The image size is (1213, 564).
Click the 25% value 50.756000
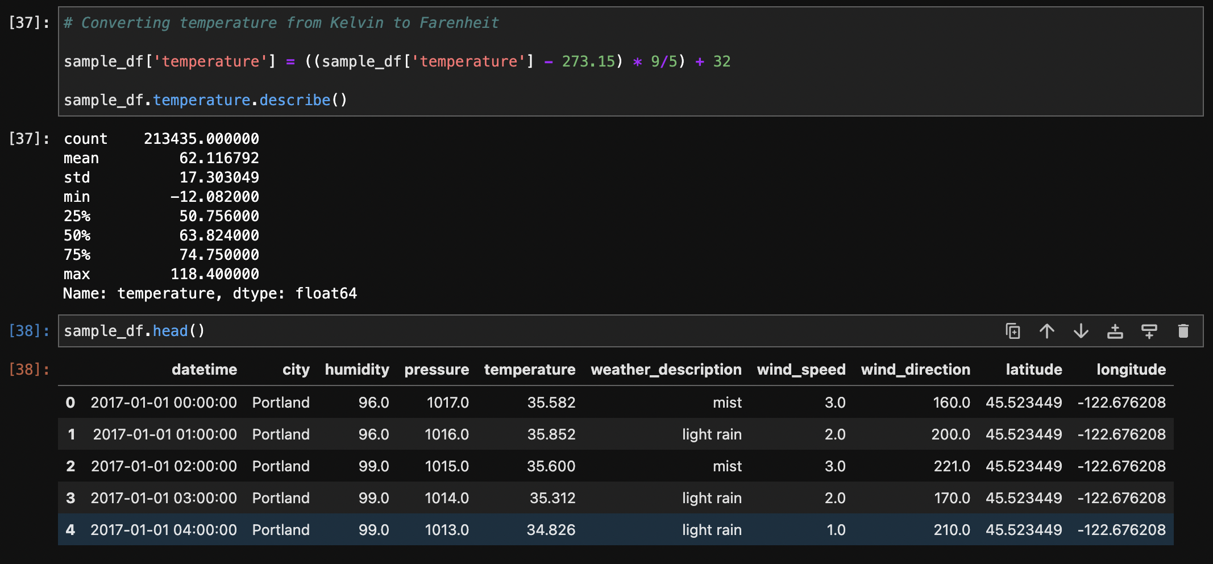(219, 216)
